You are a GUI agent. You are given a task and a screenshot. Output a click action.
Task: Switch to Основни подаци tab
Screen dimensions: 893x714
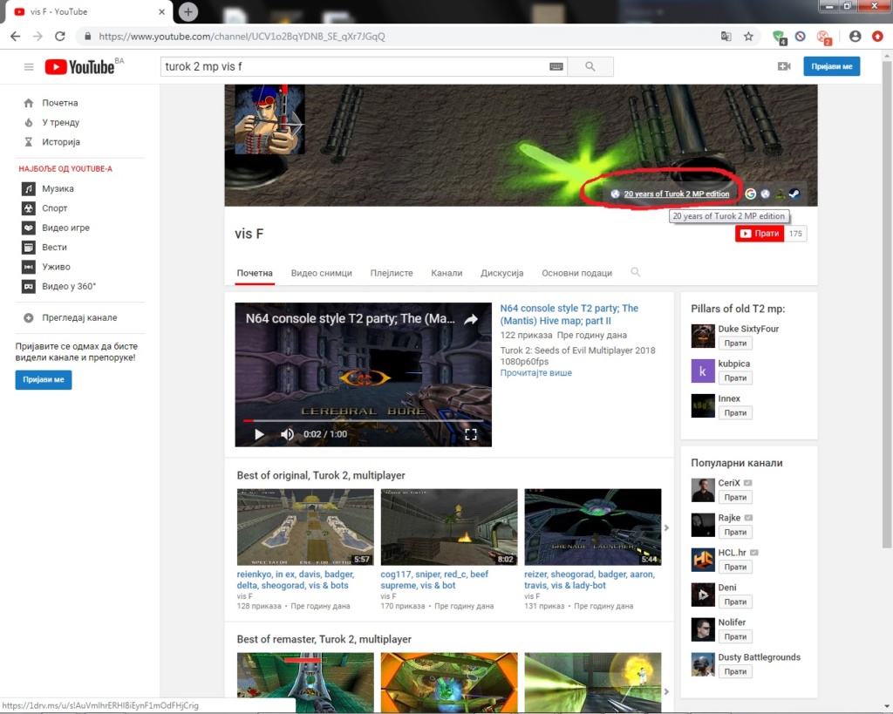577,273
